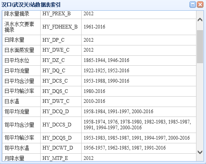Click the vertical scrollbar thumb

[200, 47]
